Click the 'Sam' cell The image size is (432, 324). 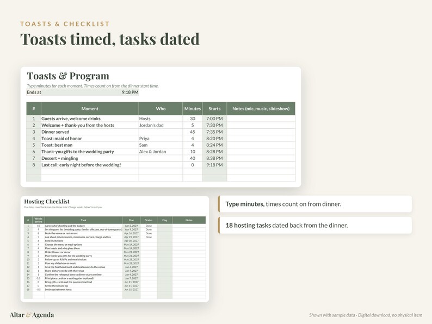click(x=161, y=145)
